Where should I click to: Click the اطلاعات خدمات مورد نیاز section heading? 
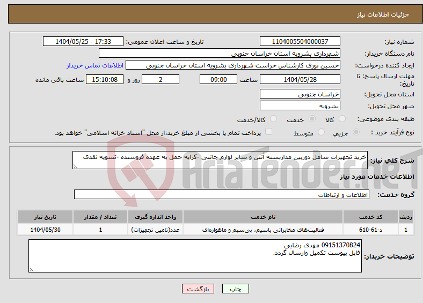coord(377,177)
